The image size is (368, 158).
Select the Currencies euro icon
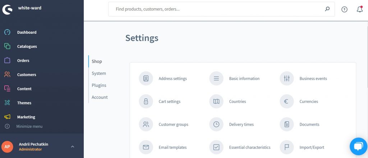pyautogui.click(x=286, y=102)
